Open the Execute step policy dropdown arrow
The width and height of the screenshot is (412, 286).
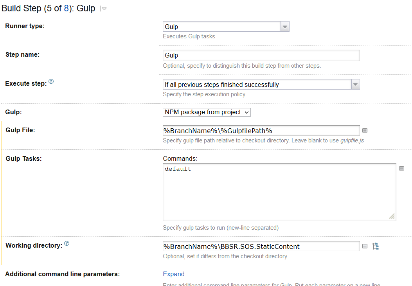(355, 85)
